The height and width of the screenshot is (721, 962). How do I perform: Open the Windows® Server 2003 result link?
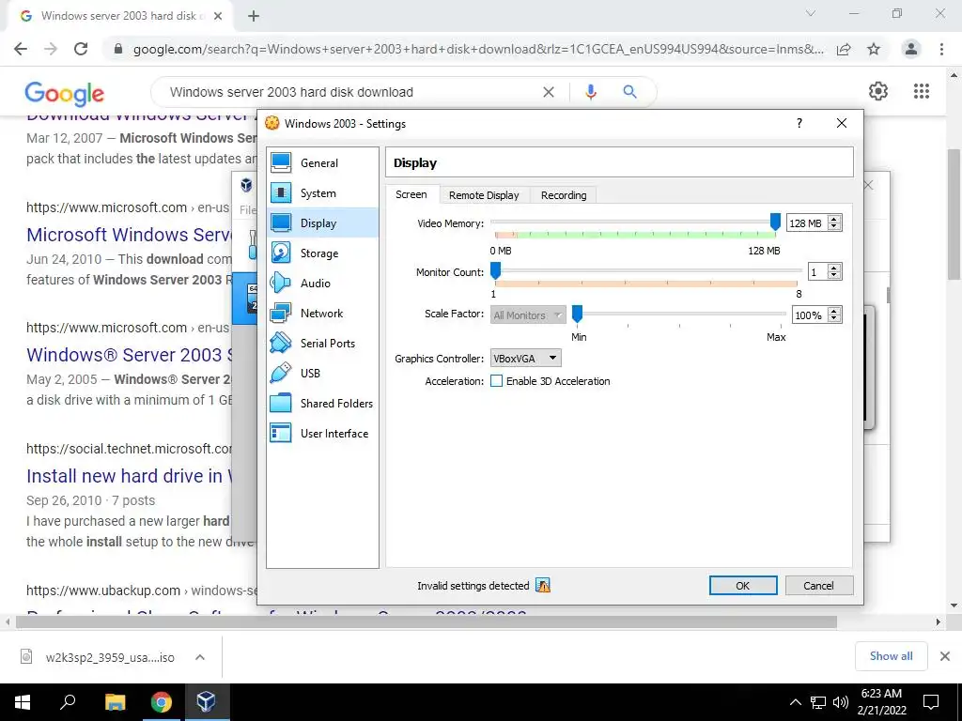point(129,355)
